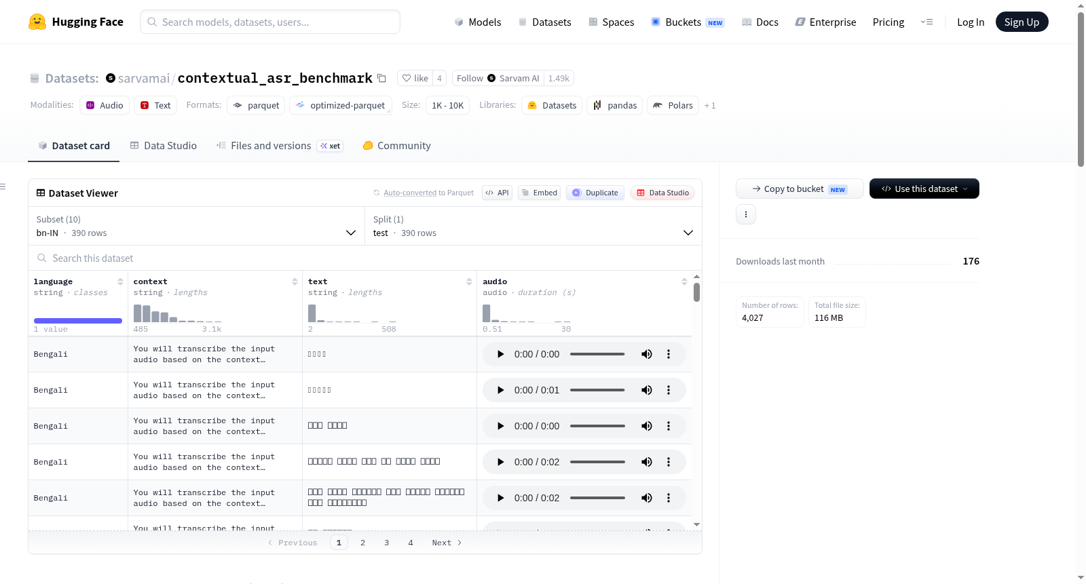1086x584 pixels.
Task: Mute the fourth row audio player
Action: click(647, 462)
